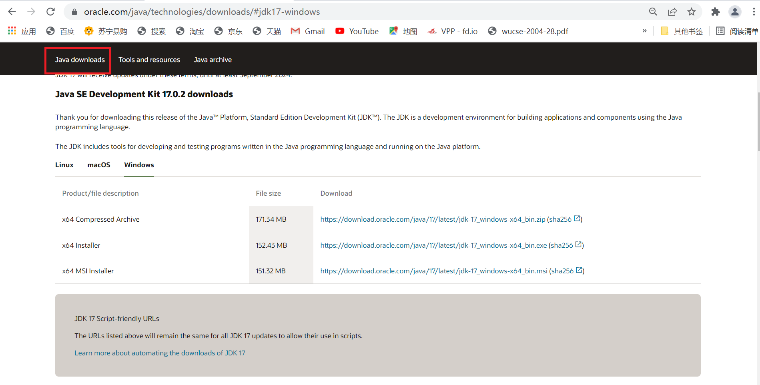Click the x64 Installer row label
The width and height of the screenshot is (760, 385).
(x=81, y=245)
